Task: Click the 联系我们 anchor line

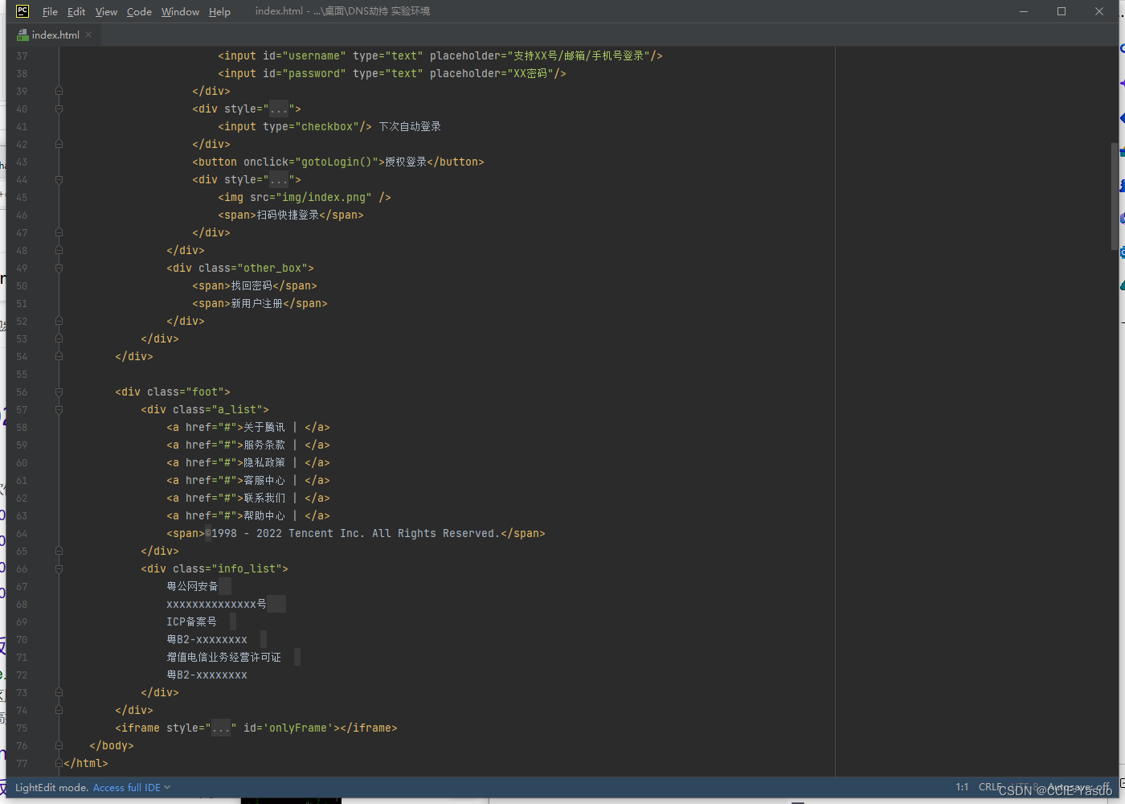Action: tap(247, 498)
